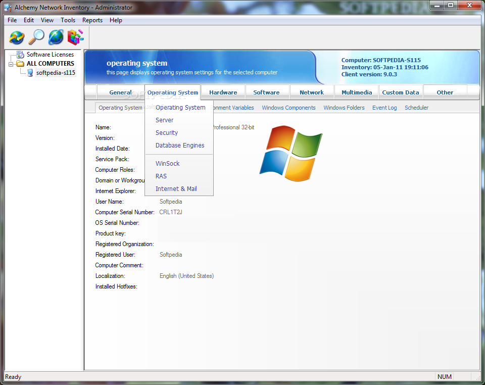Open the File menu
485x385 pixels.
(12, 20)
